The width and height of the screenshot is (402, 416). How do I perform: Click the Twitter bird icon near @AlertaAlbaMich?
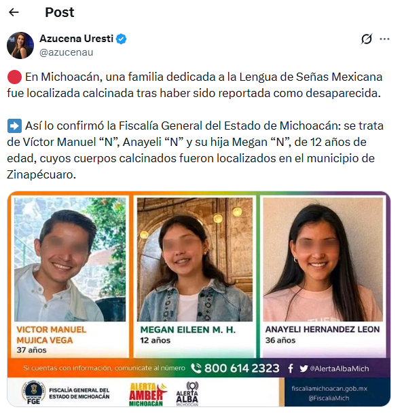(304, 368)
